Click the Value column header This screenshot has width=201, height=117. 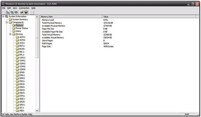[x=149, y=17]
